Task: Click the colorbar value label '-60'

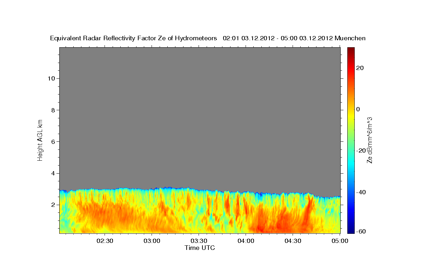Action: coord(361,231)
